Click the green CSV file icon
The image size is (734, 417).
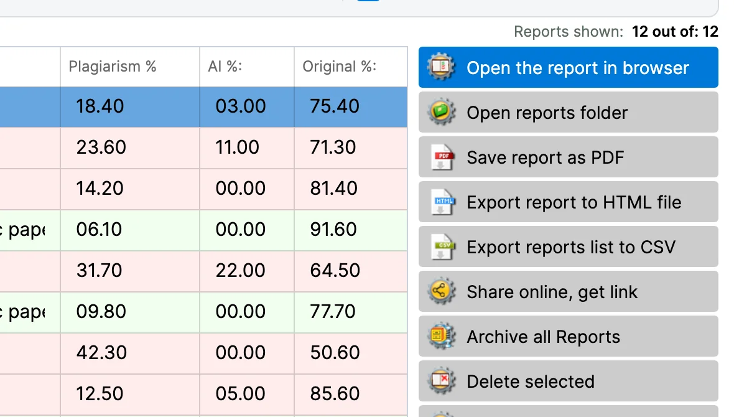tap(442, 247)
